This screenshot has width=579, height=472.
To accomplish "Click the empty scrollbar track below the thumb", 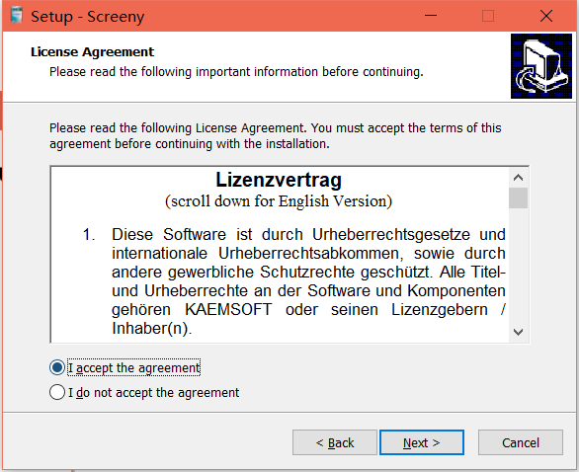I will click(518, 266).
